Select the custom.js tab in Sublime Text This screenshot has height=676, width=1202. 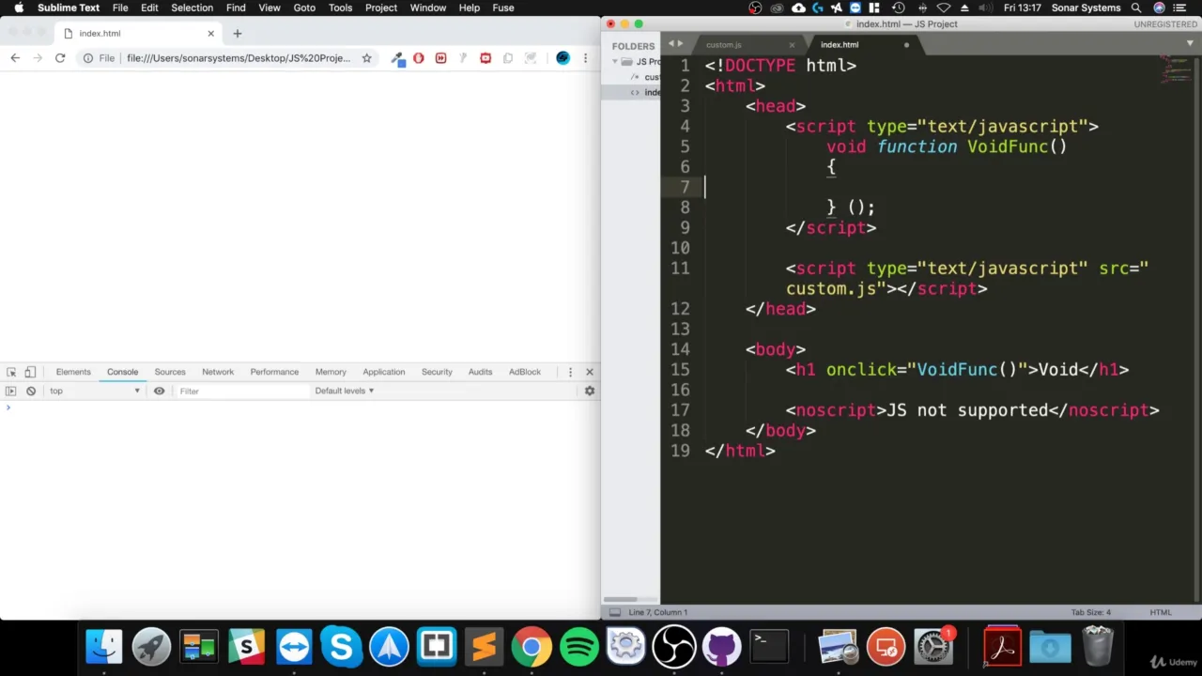click(724, 45)
